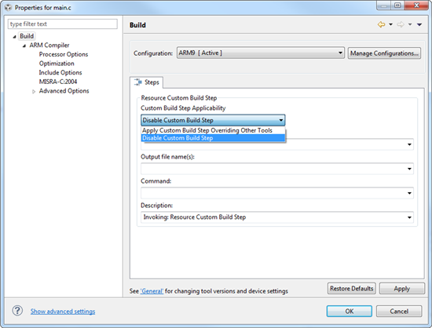
Task: Choose Apply Custom Build Step Overriding Other Tools
Action: point(213,130)
